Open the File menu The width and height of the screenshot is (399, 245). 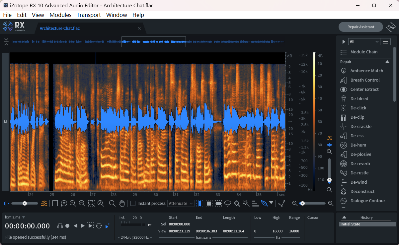pos(7,15)
